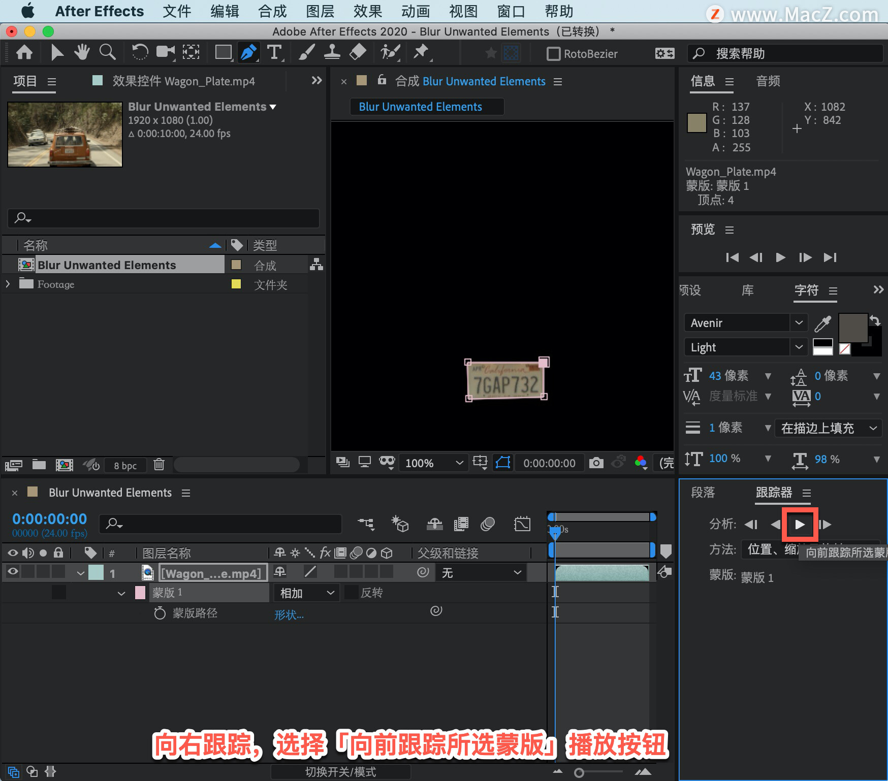Select the Puppet Pin tool
Screen dimensions: 888x781
tap(421, 52)
